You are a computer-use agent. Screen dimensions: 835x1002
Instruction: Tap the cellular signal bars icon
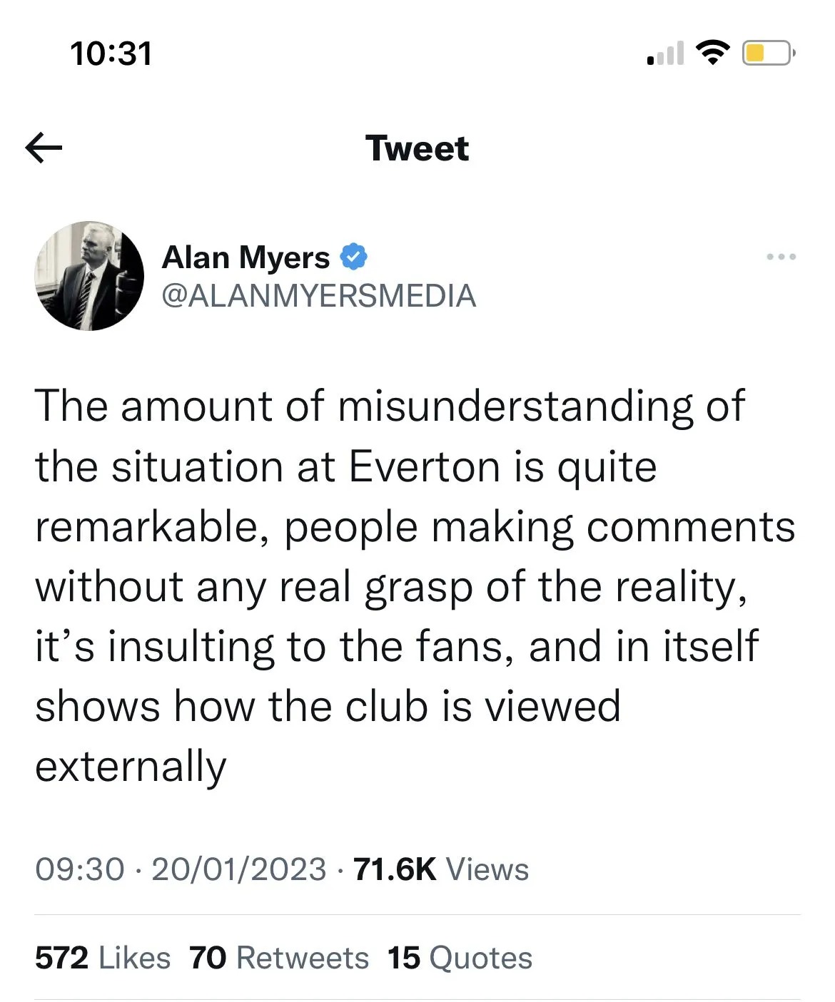[x=665, y=53]
